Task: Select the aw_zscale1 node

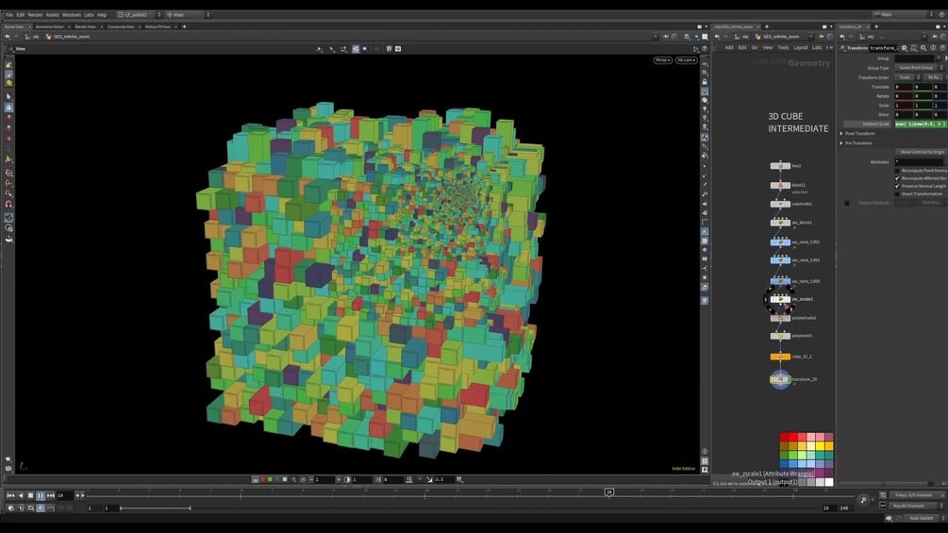Action: tap(780, 299)
